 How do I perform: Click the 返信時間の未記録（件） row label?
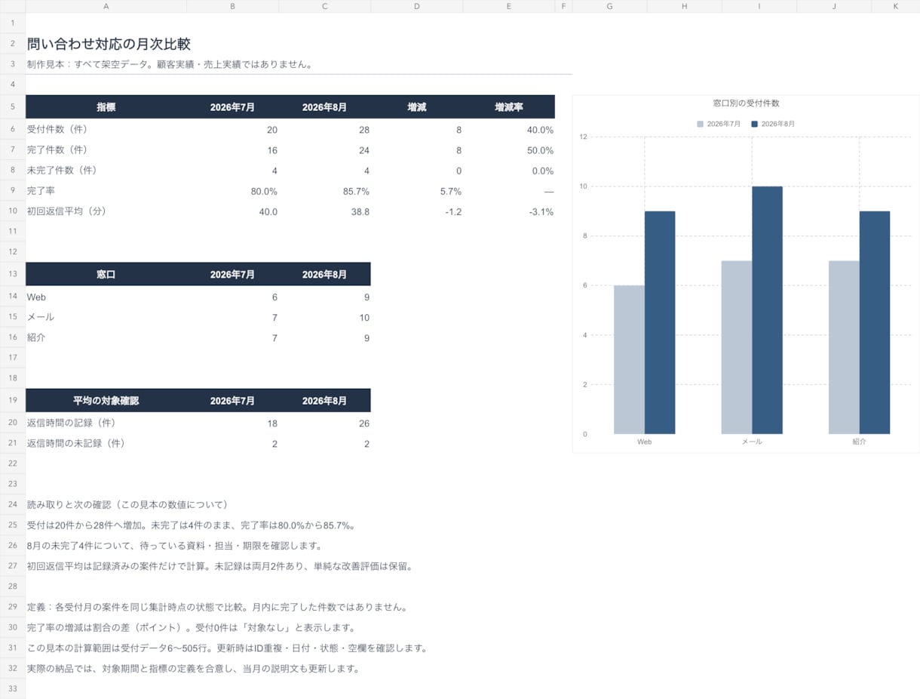76,443
